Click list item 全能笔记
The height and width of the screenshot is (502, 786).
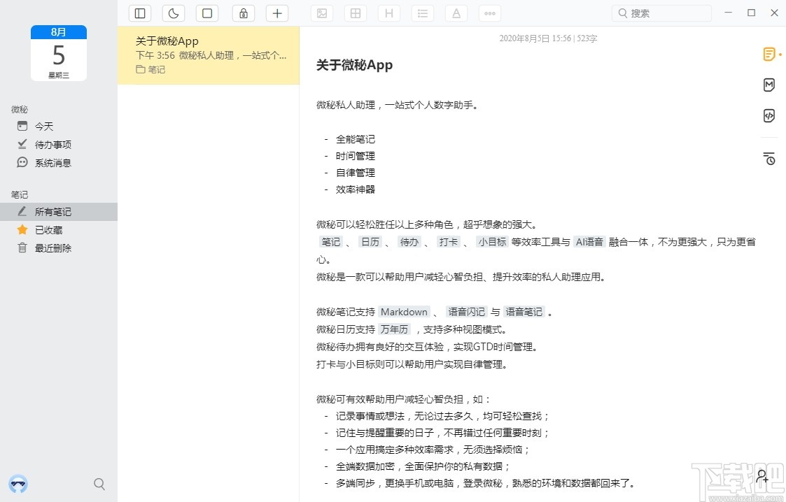pos(356,139)
